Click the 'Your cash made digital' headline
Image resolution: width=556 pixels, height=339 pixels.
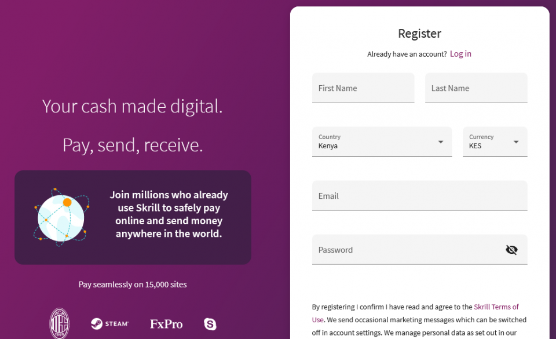(132, 107)
